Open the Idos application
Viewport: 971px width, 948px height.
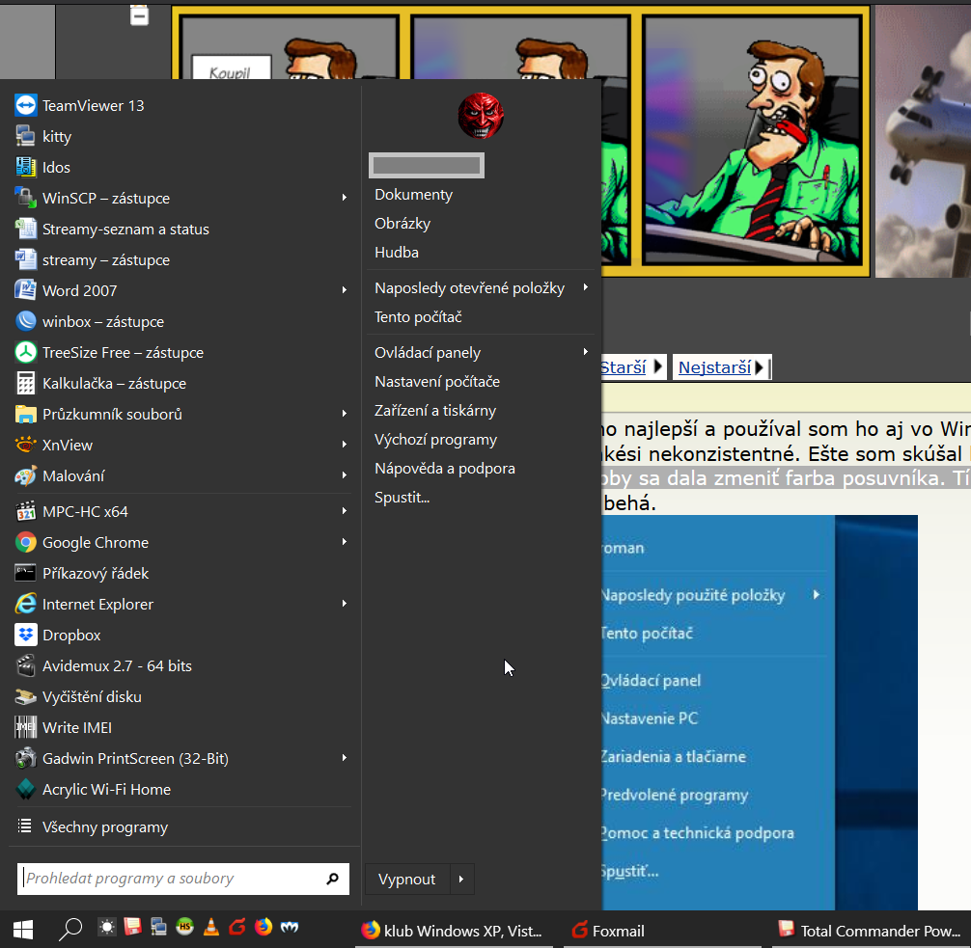tap(181, 168)
